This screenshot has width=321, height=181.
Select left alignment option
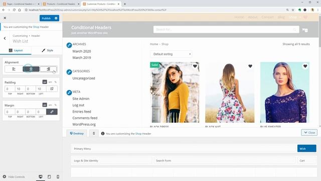[14, 69]
